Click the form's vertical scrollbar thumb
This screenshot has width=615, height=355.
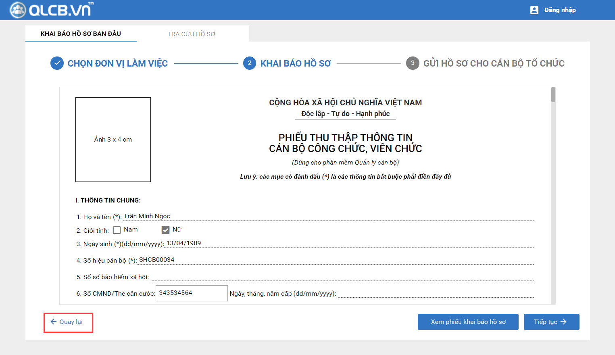553,95
